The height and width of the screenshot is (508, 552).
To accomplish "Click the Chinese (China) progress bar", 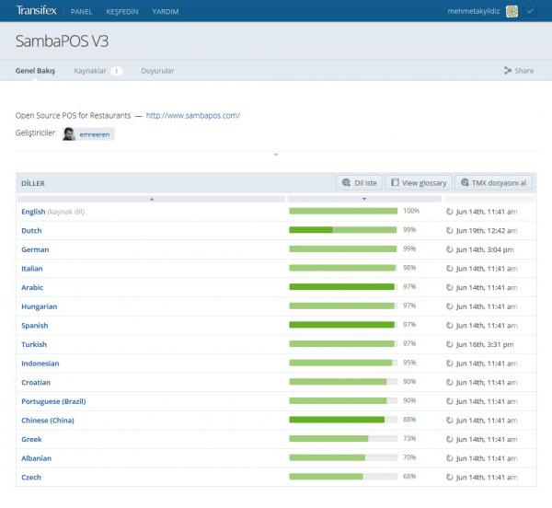I will click(x=343, y=421).
